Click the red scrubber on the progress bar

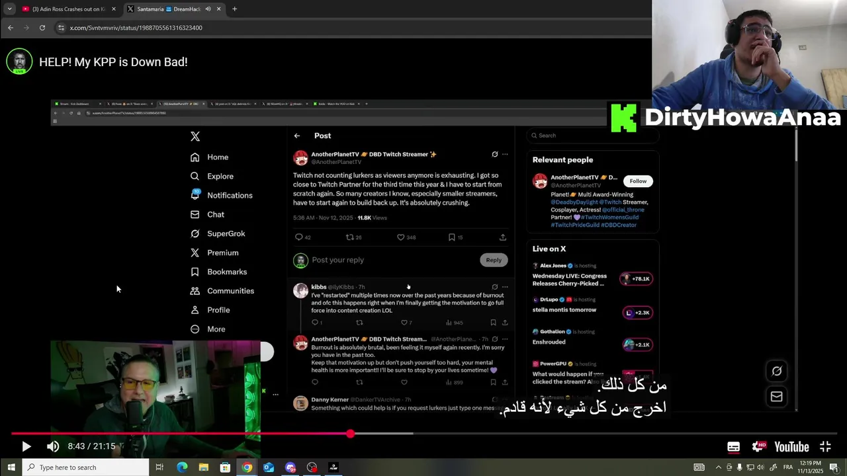350,434
